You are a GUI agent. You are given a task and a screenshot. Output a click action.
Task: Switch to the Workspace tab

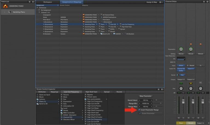pos(48,2)
